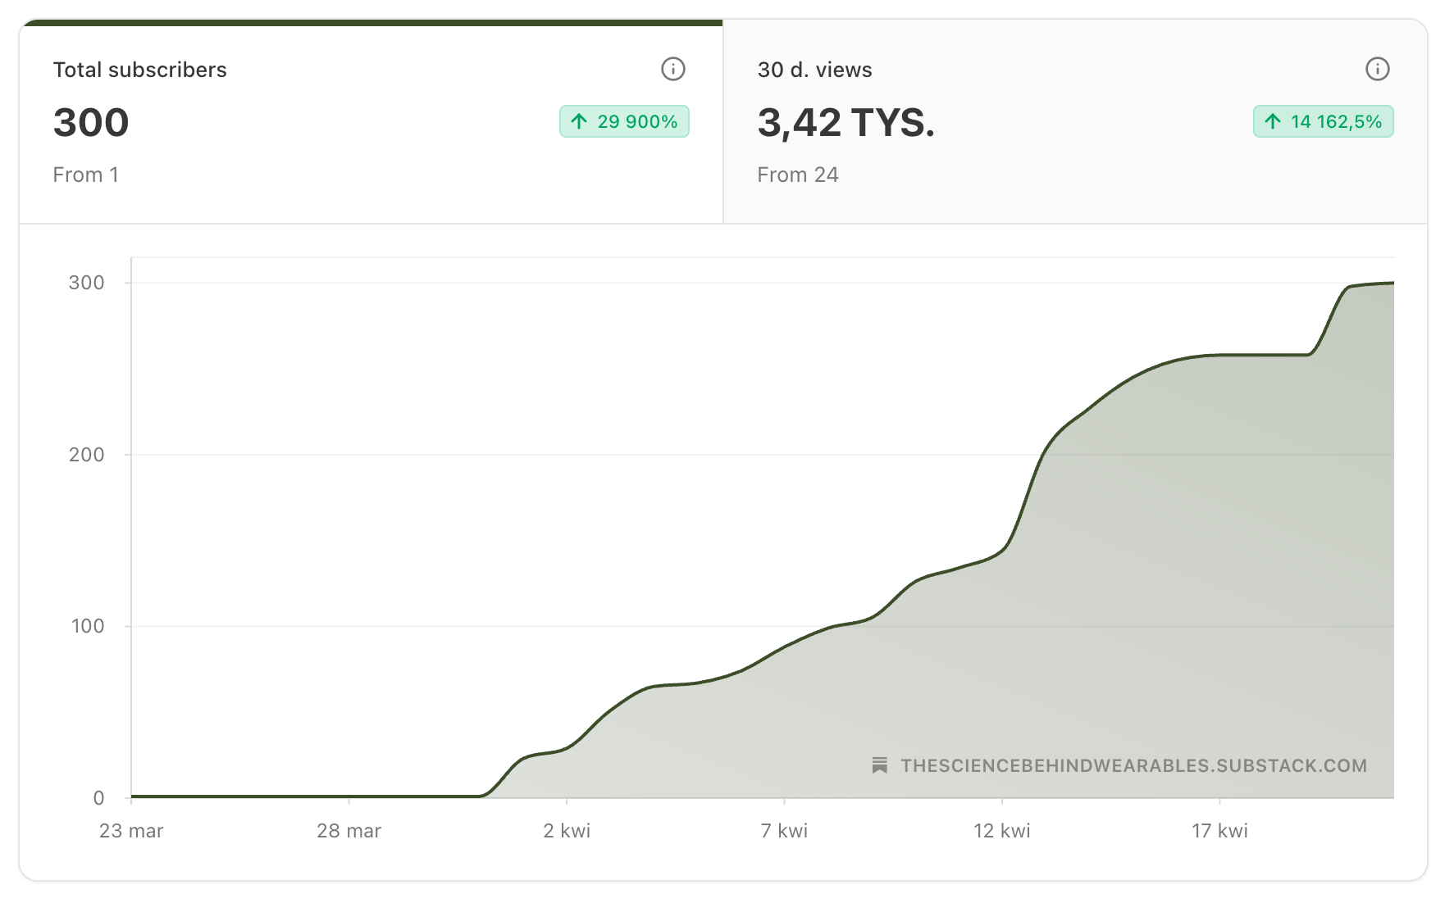Click the subscriber count showing 300

[90, 122]
